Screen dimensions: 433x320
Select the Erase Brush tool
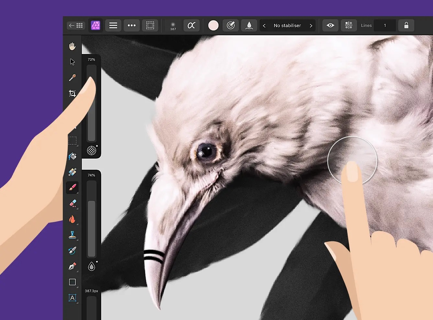72,203
